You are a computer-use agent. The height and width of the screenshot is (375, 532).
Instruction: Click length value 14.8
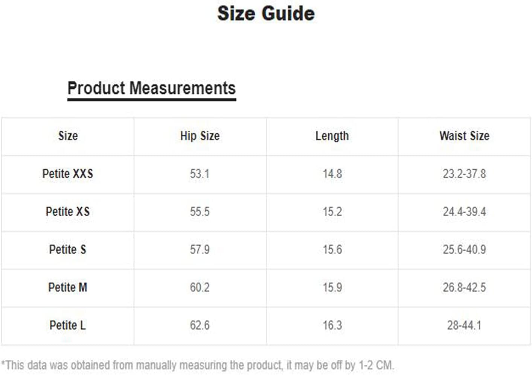coord(332,174)
